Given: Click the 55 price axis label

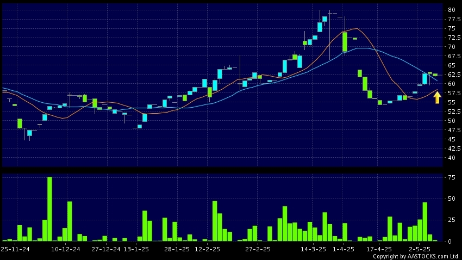Looking at the screenshot, I should point(451,102).
